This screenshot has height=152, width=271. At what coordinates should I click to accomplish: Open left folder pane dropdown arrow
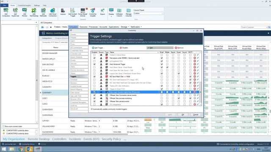click(36, 22)
